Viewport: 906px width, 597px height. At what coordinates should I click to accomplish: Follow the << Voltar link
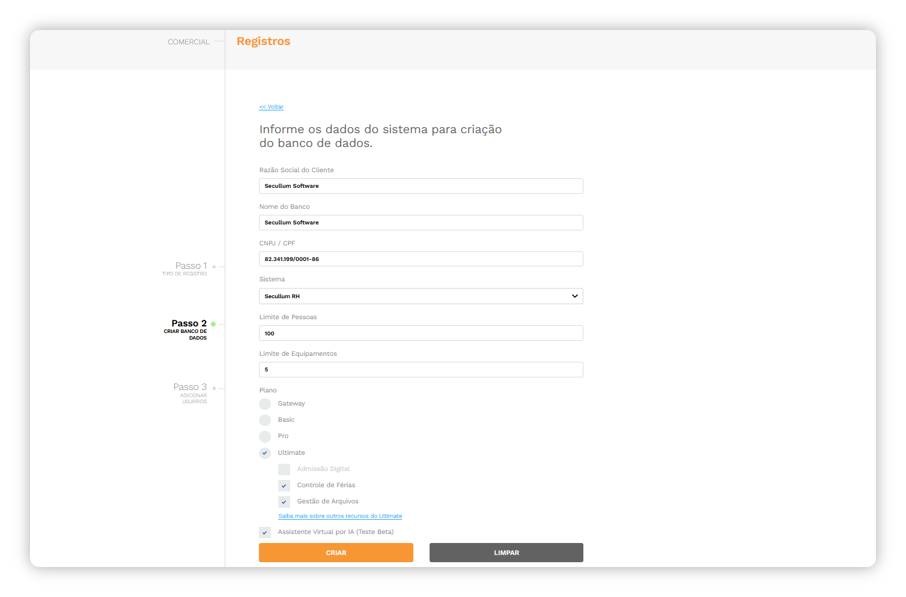coord(272,107)
